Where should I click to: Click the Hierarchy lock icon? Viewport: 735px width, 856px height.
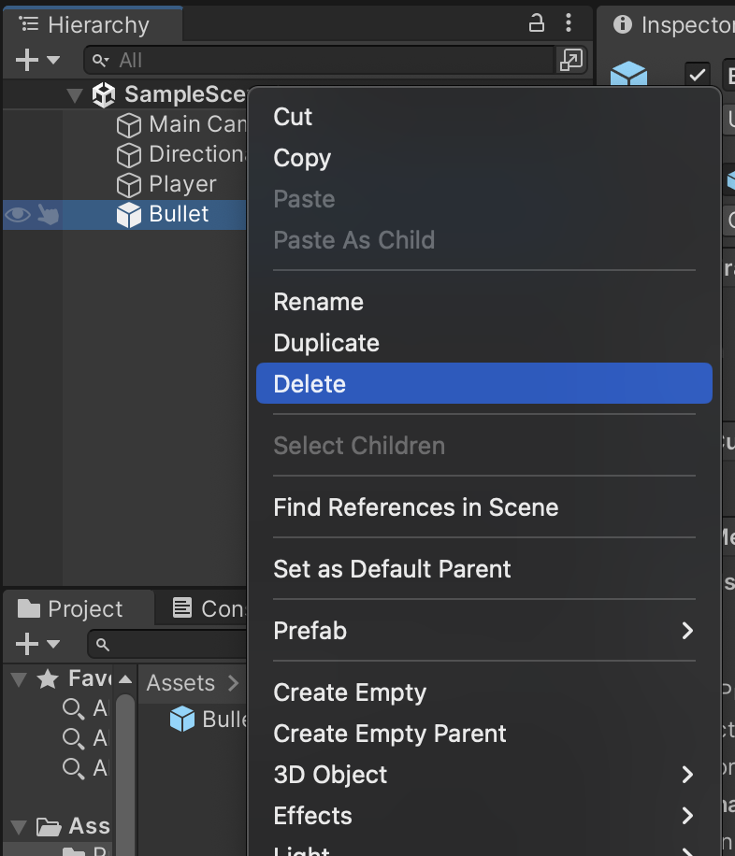click(x=536, y=23)
